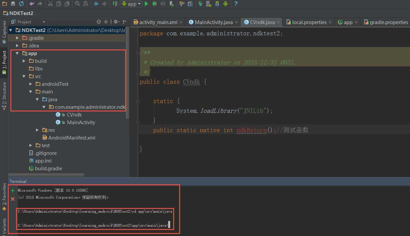Select app.iml in project tree
This screenshot has height=236, width=410.
40,161
